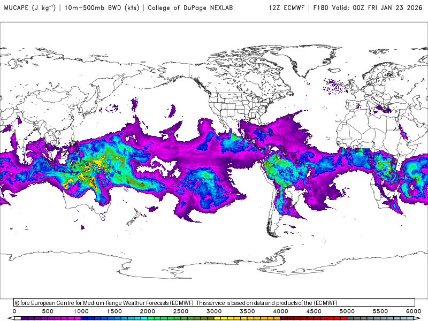Click the MUCAPE (J kg⁻¹) title text
Screen dimensions: 428x321
click(29, 7)
